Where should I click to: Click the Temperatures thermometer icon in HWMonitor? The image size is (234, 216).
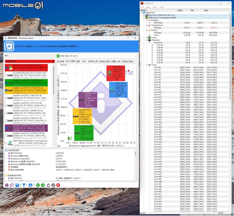point(149,25)
